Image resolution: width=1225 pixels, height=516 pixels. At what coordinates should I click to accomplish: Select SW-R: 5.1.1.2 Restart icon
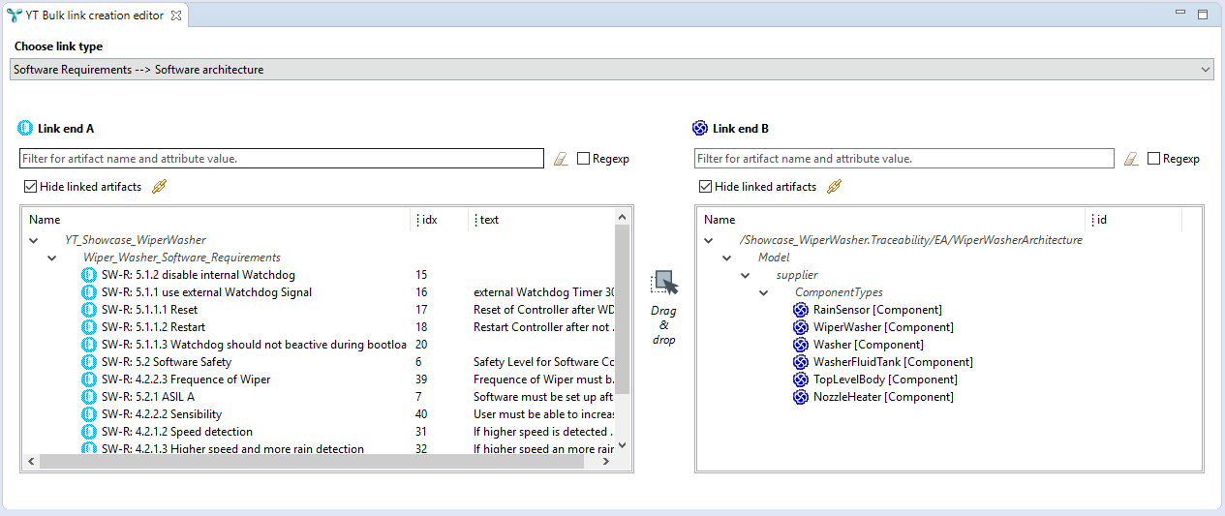coord(90,327)
